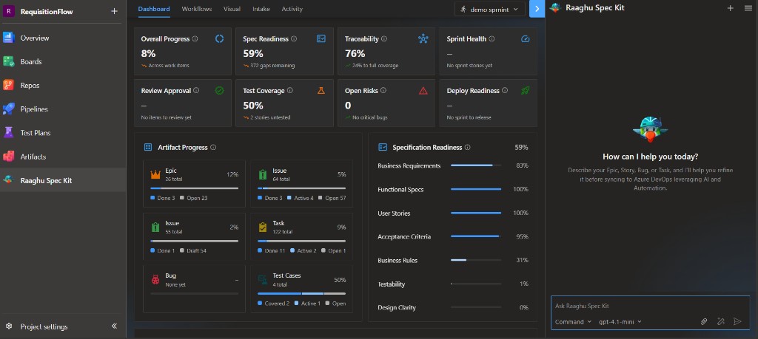Image resolution: width=758 pixels, height=339 pixels.
Task: Click the 'Testability' row label
Action: [x=391, y=284]
